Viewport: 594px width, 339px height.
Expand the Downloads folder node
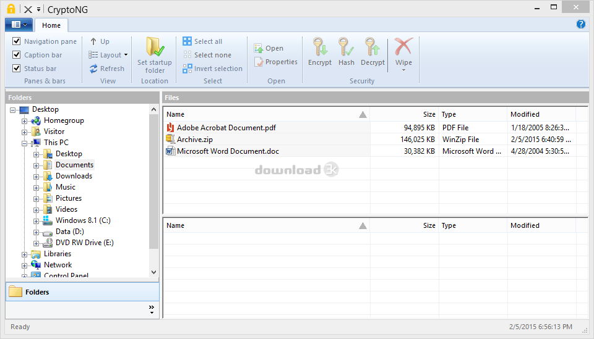(x=37, y=177)
